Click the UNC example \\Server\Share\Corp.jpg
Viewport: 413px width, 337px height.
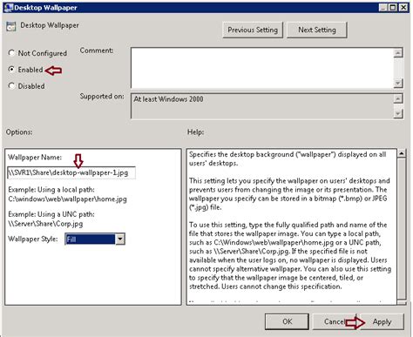(45, 224)
